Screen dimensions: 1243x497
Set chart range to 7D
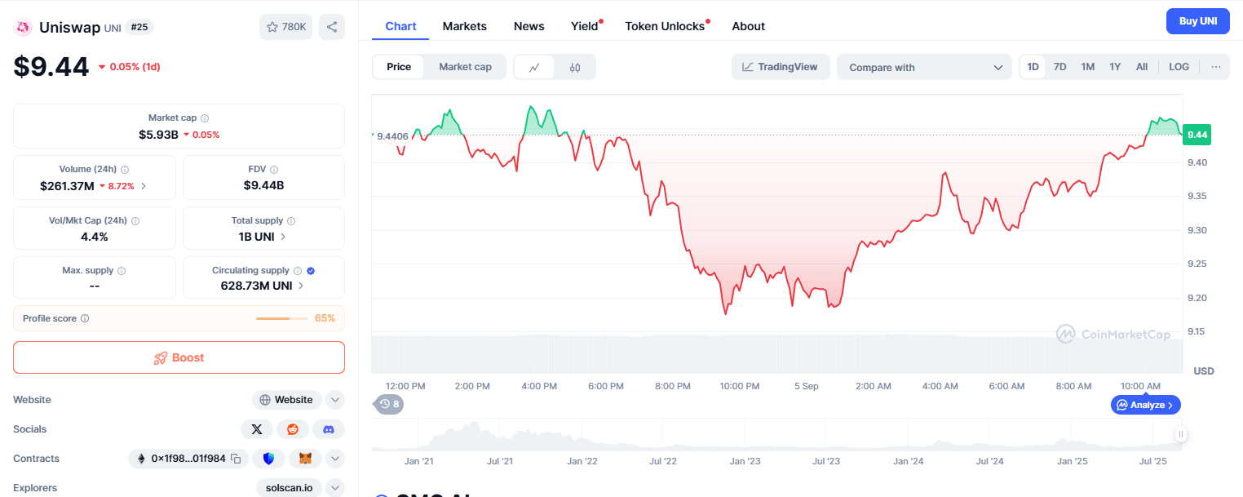click(1059, 67)
